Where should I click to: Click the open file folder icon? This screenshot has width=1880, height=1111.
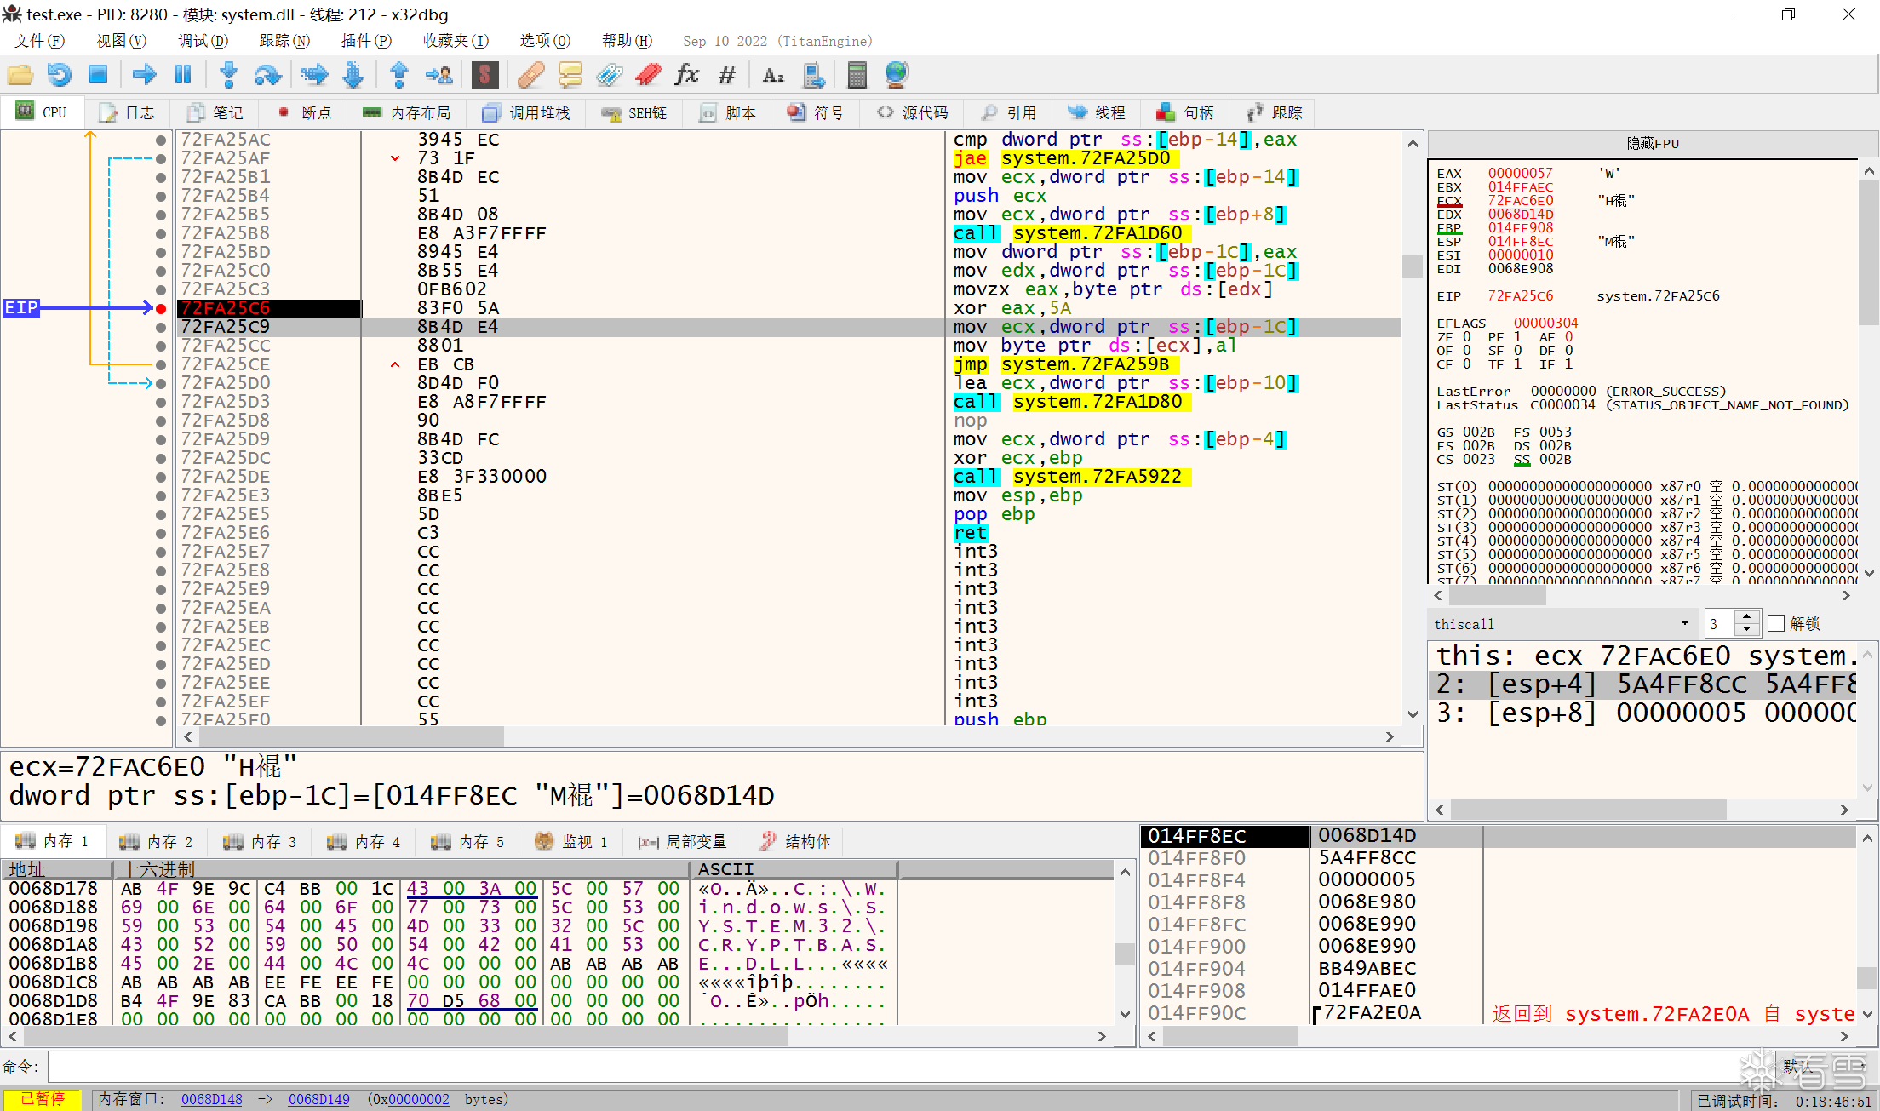(x=20, y=75)
